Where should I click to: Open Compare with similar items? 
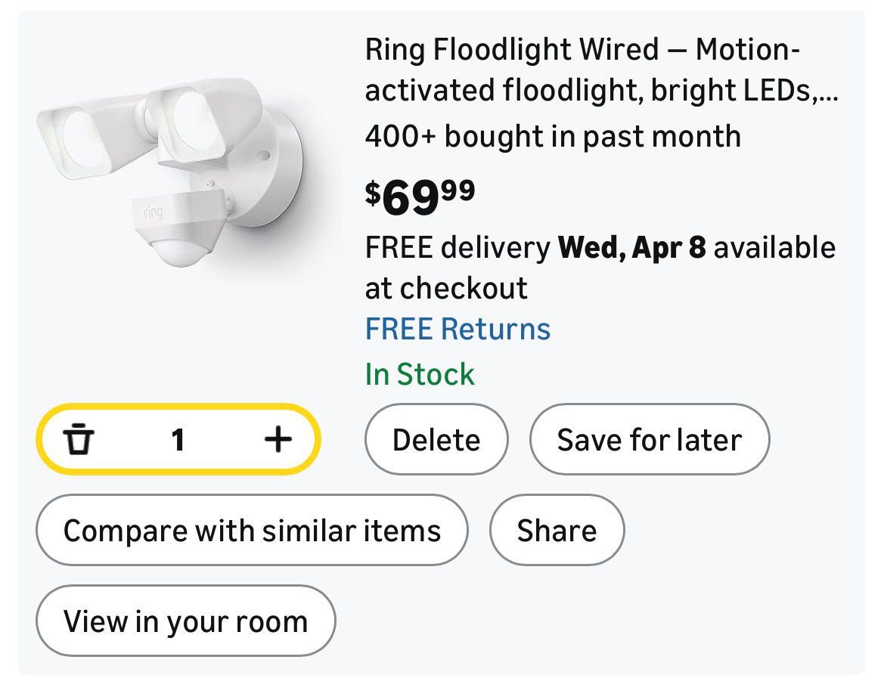[x=252, y=530]
